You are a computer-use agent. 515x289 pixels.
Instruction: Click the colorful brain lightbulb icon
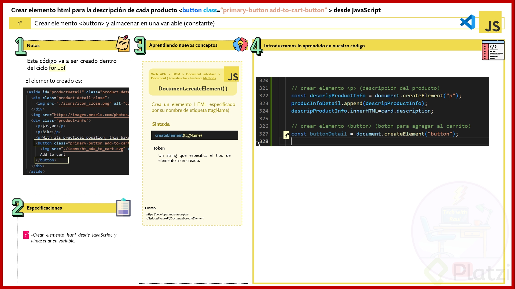(x=240, y=44)
